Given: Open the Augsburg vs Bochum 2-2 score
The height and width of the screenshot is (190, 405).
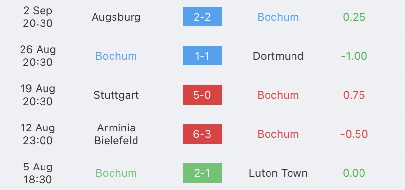Looking at the screenshot, I should coord(202,17).
